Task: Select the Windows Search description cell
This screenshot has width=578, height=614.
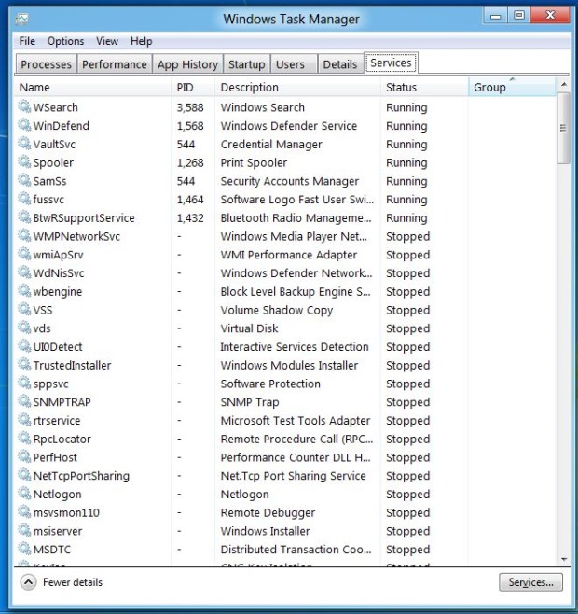Action: pos(262,107)
